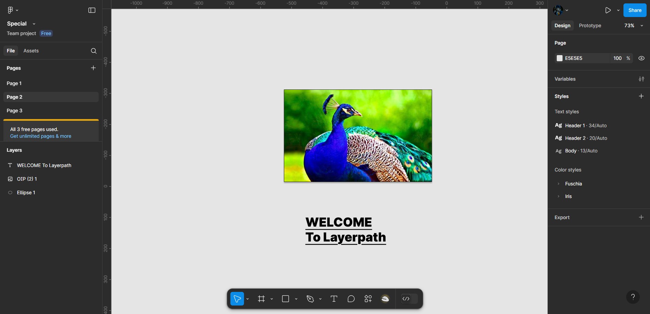650x314 pixels.
Task: Click Get unlimited pages & more link
Action: point(40,136)
